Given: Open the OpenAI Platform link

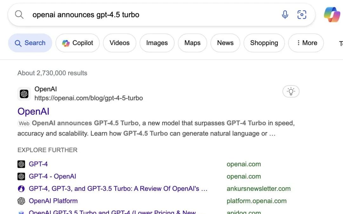Looking at the screenshot, I should (x=53, y=201).
